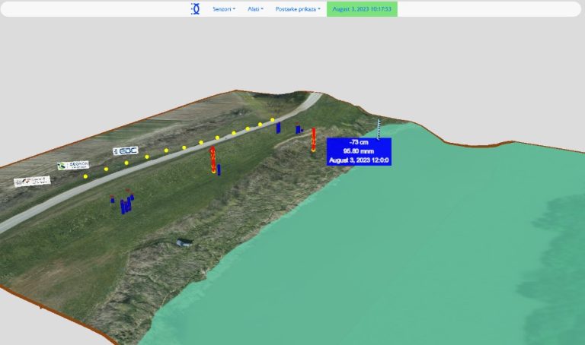This screenshot has width=585, height=345.
Task: Click the blue bar below the last yellow dot
Action: 278,128
